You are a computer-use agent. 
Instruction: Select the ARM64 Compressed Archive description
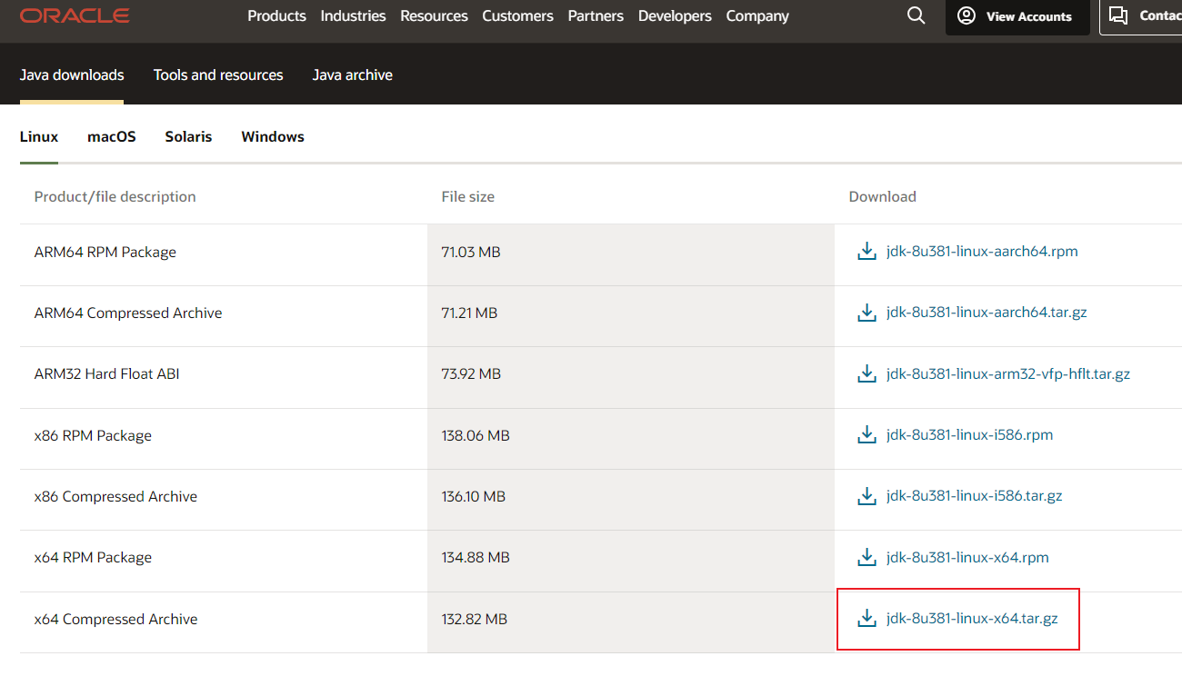click(128, 313)
